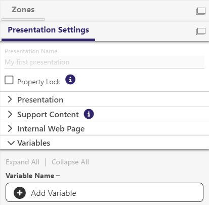
Task: Open the Internal Web Page section title
Action: pyautogui.click(x=51, y=129)
